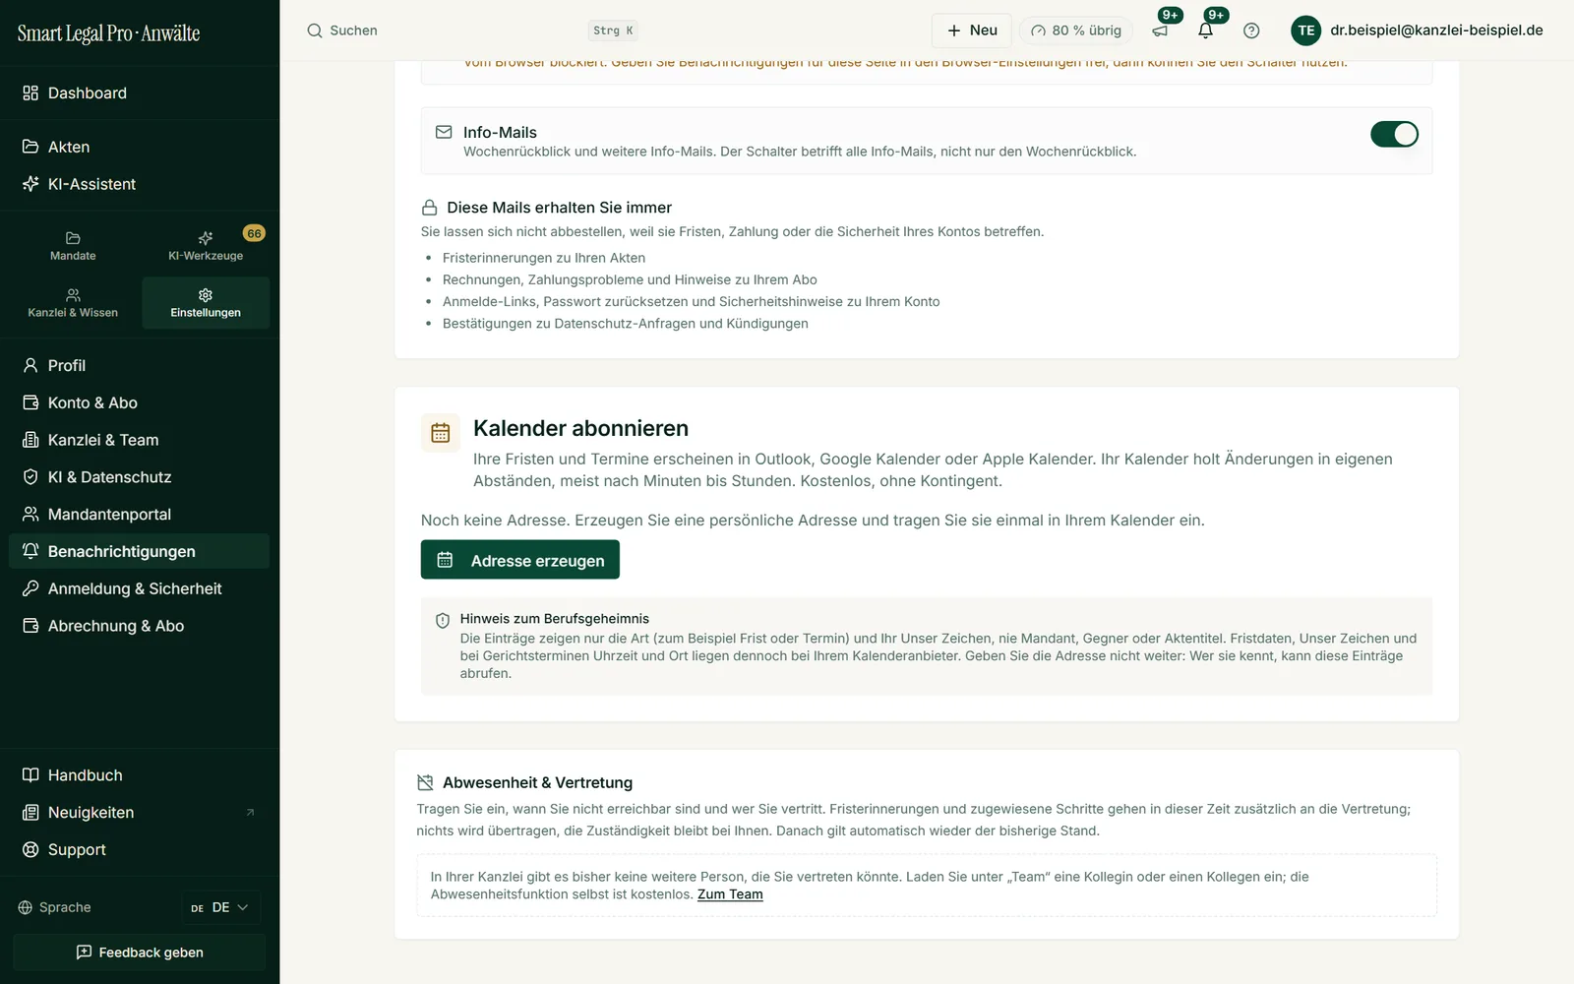Open the Handbuch link
Image resolution: width=1574 pixels, height=984 pixels.
pos(140,775)
